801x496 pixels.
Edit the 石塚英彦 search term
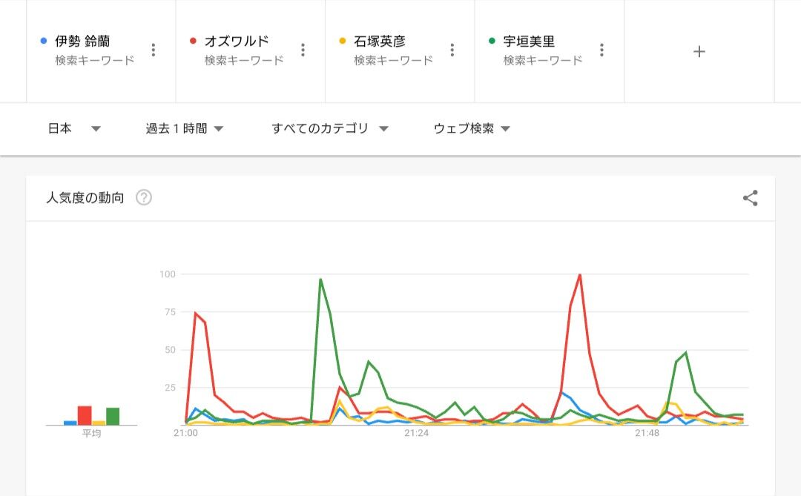[x=380, y=42]
